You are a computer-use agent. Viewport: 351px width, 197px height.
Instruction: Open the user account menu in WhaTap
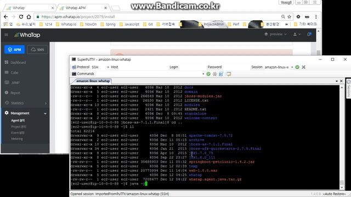coord(297,34)
